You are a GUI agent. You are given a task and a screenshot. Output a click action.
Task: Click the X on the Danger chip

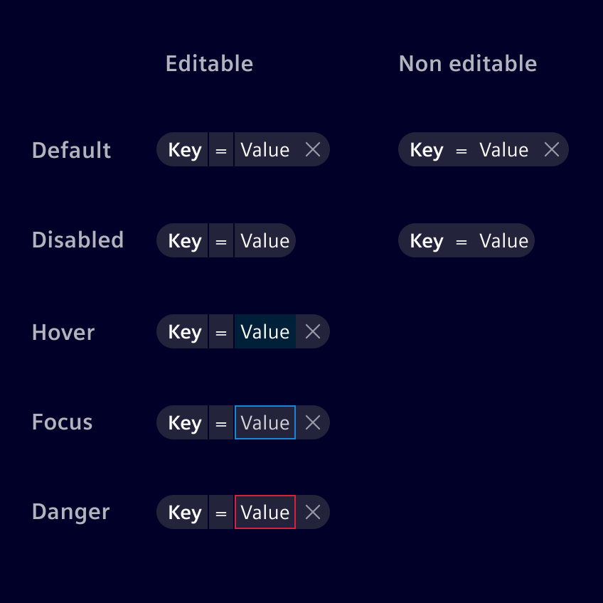point(313,512)
